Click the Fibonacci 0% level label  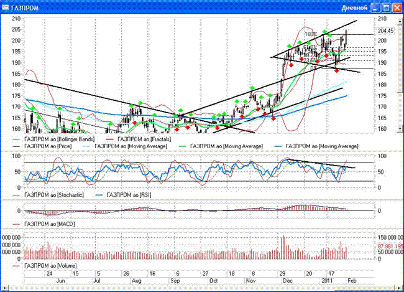pos(313,68)
